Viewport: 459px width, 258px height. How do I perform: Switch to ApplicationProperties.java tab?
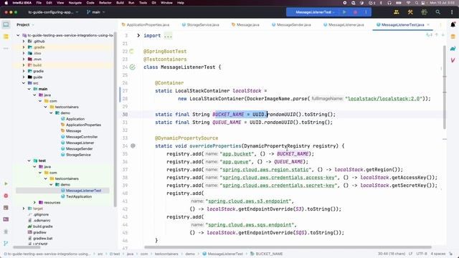click(145, 25)
